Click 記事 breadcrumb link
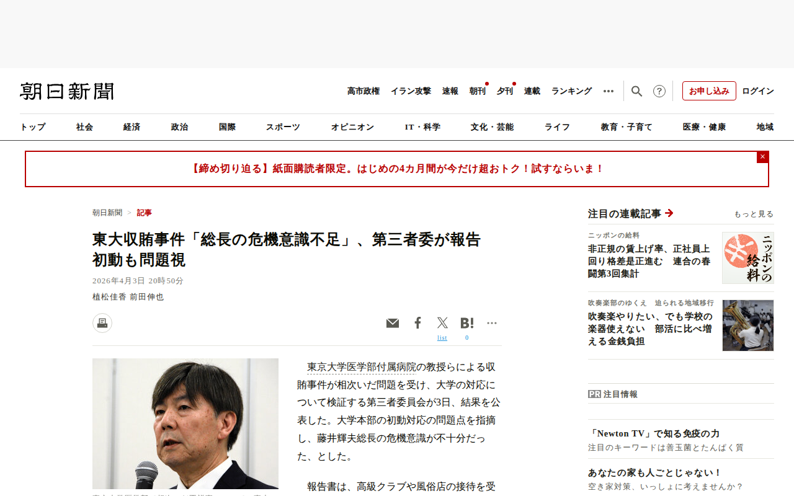794x496 pixels. tap(144, 213)
